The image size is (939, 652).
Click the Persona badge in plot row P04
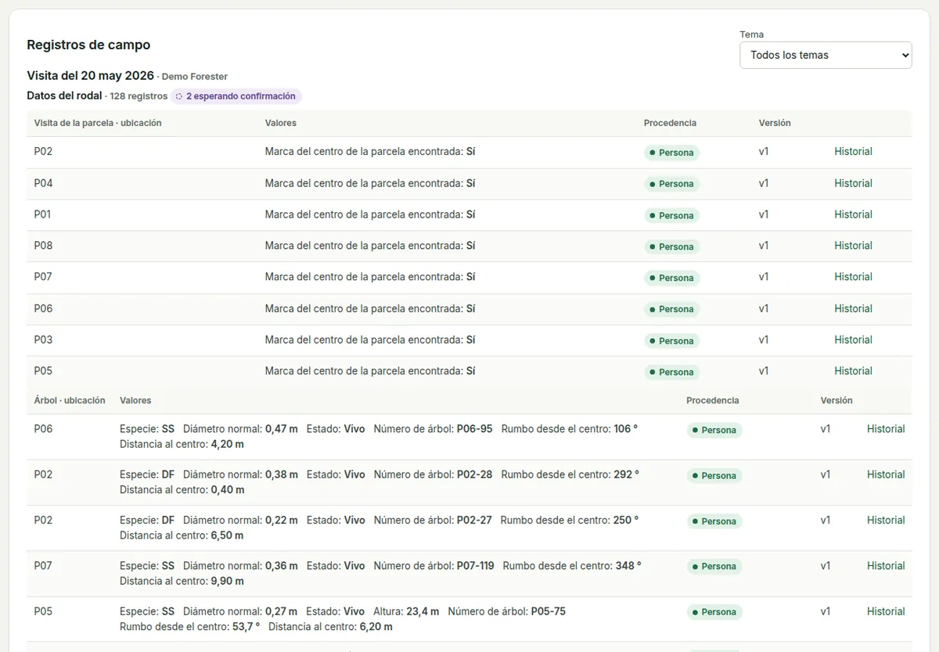coord(671,184)
